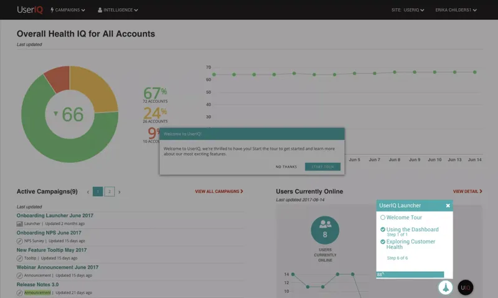Click the highlighted Announcement label under Release Notes
Image resolution: width=498 pixels, height=298 pixels.
click(x=37, y=292)
